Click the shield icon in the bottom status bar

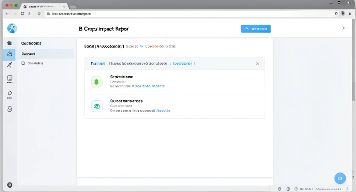(279, 189)
